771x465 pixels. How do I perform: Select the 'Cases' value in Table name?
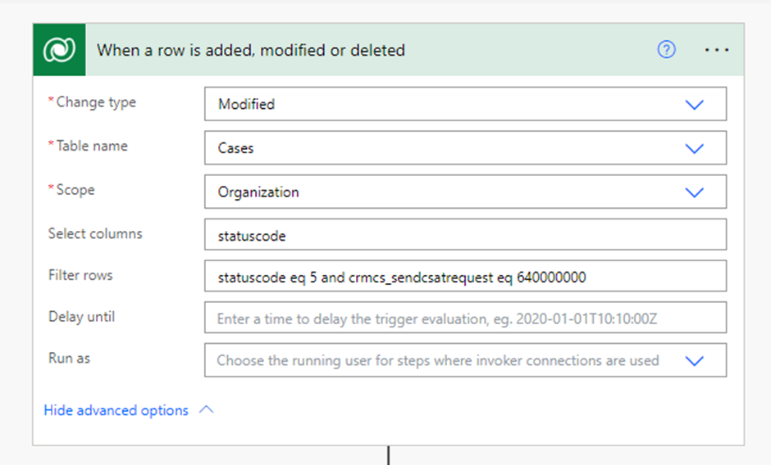tap(235, 148)
